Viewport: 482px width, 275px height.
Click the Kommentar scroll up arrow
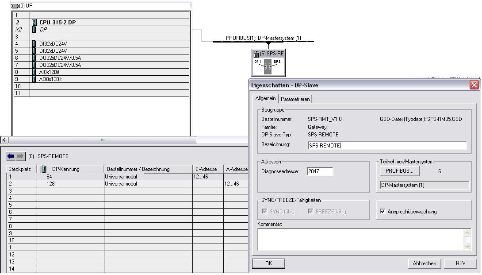coord(467,232)
